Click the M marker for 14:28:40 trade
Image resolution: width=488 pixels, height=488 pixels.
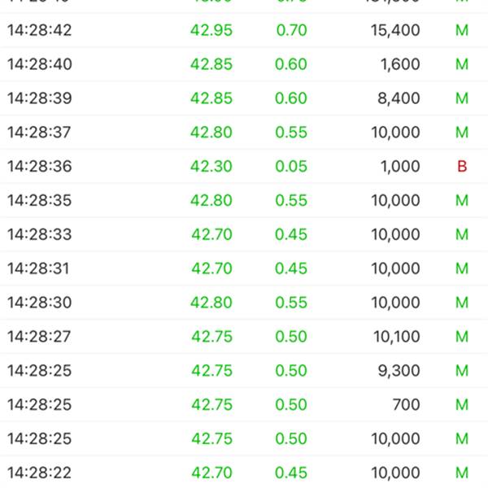[462, 65]
